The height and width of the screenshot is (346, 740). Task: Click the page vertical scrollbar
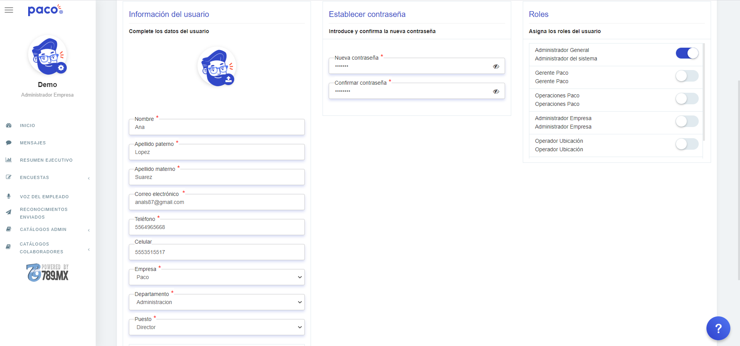(x=738, y=180)
